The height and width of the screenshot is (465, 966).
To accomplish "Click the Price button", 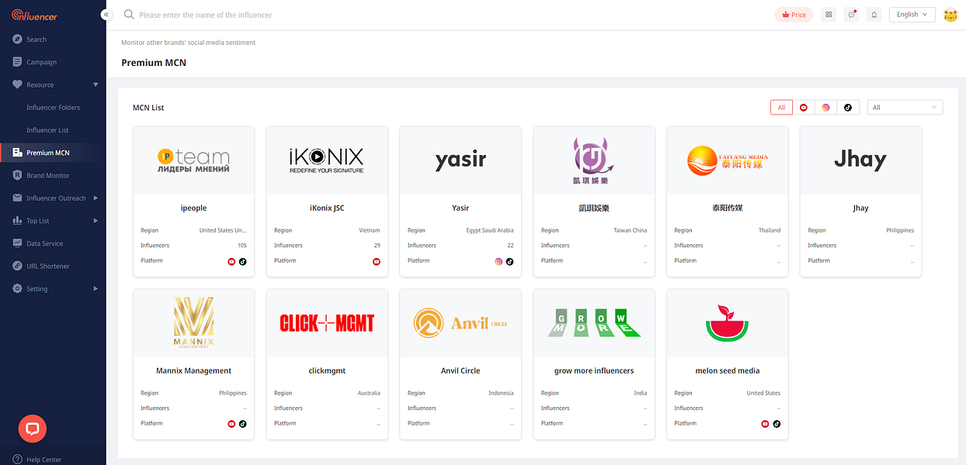I will (x=794, y=15).
